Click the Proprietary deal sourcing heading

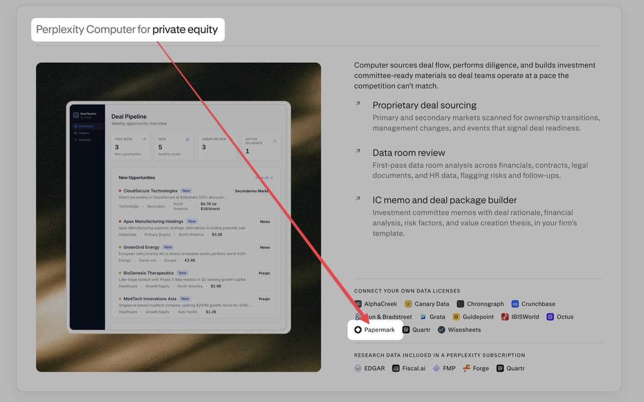[x=425, y=105]
